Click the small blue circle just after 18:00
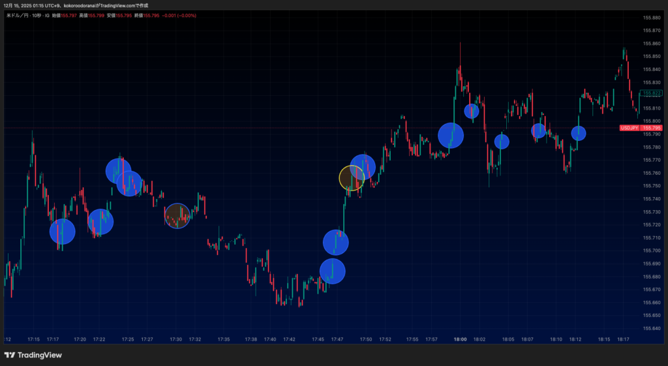This screenshot has height=366, width=668. click(471, 111)
